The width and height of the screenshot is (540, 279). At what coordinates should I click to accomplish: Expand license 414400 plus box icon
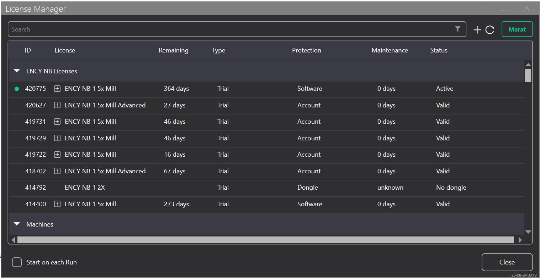pyautogui.click(x=57, y=204)
